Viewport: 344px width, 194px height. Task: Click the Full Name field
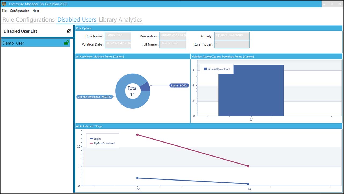tap(173, 44)
